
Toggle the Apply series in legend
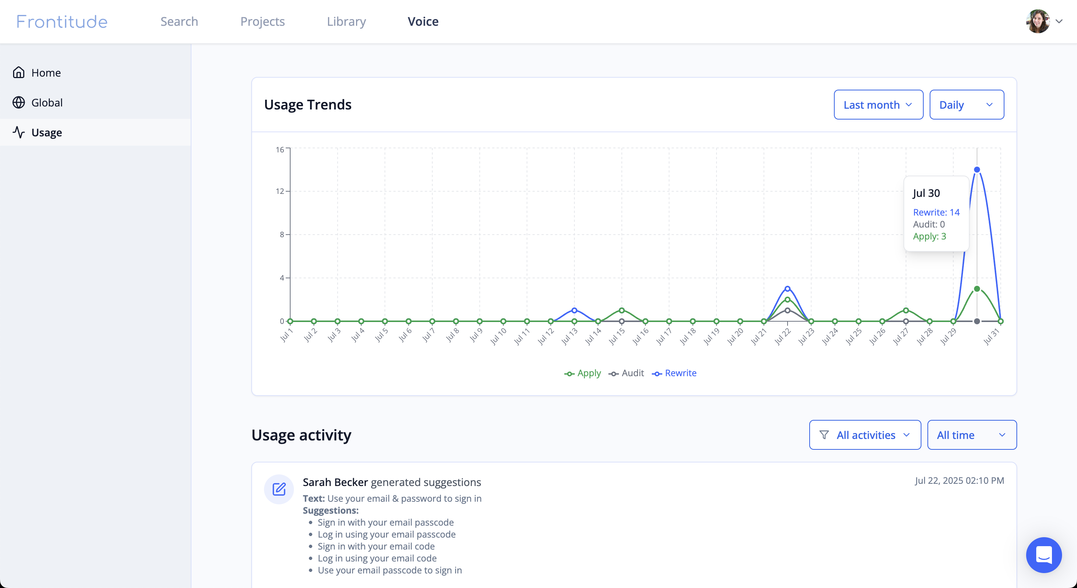coord(582,373)
